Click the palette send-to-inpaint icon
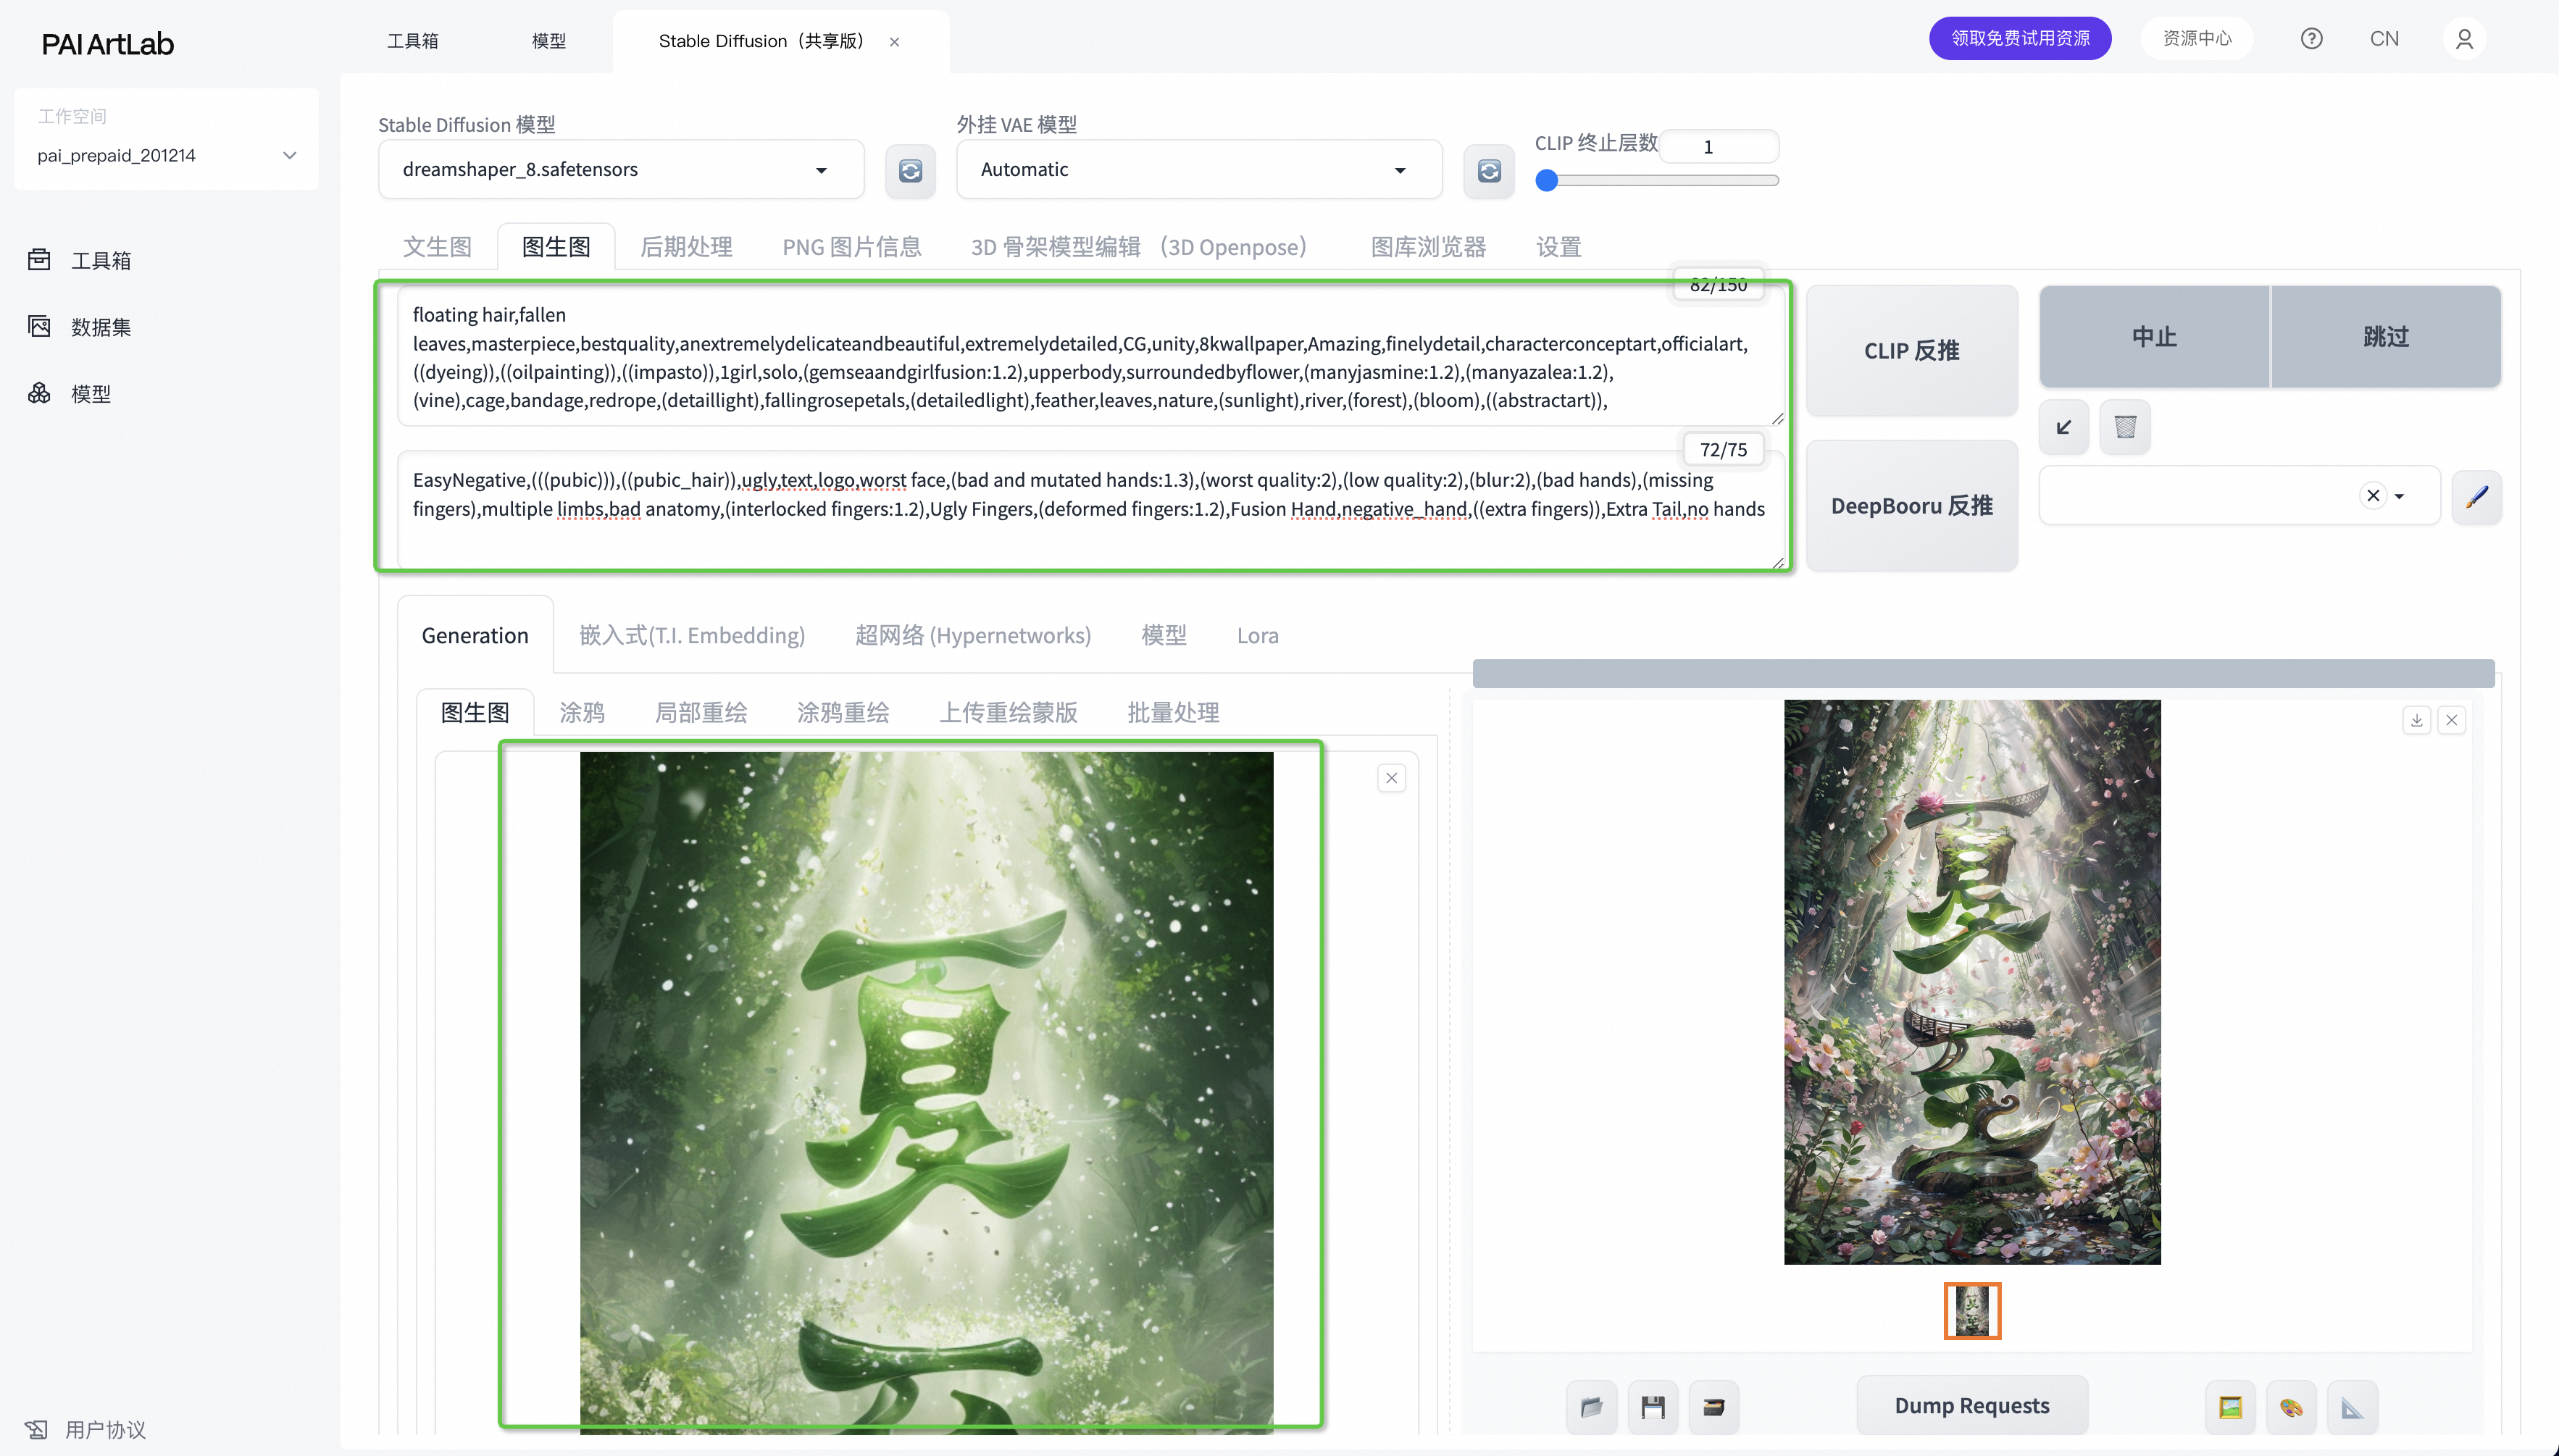Image resolution: width=2559 pixels, height=1456 pixels. click(x=2290, y=1407)
